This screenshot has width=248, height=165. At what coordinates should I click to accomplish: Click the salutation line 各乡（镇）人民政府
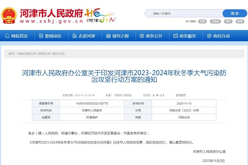pos(89,133)
